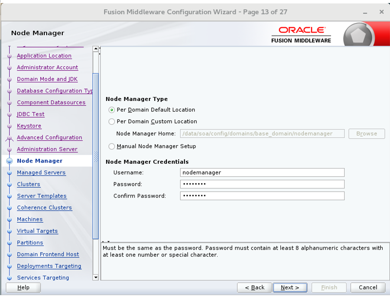Click step bullet icon beside Machines

(x=10, y=220)
